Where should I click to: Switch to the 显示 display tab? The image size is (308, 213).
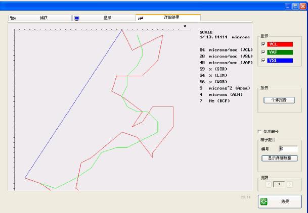(x=107, y=18)
